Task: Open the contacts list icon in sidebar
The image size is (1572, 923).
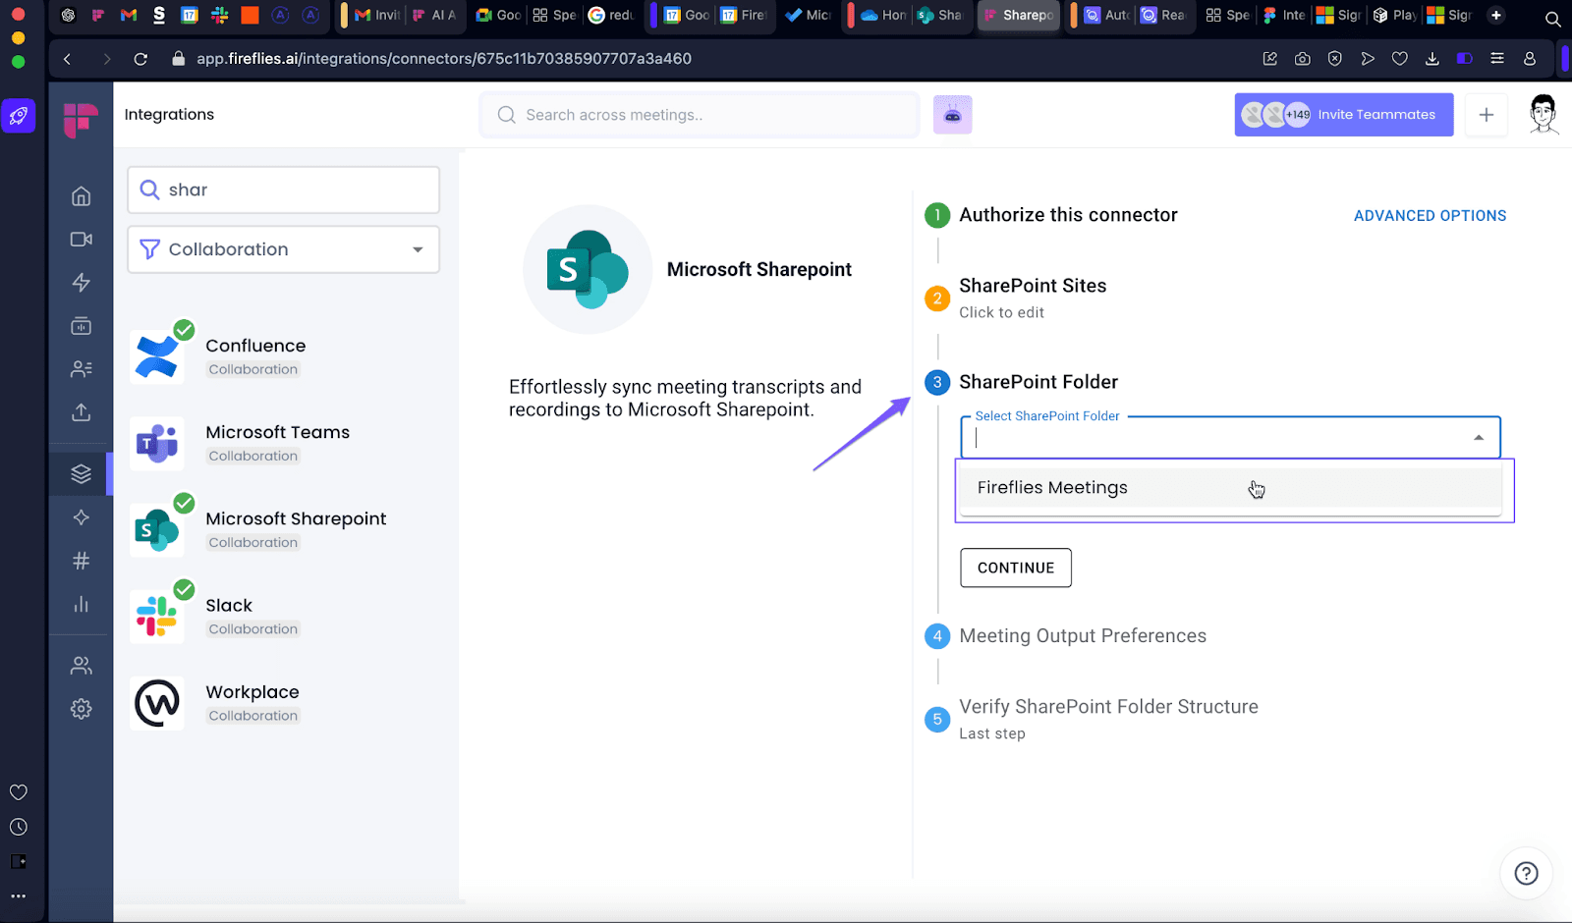Action: click(x=82, y=369)
